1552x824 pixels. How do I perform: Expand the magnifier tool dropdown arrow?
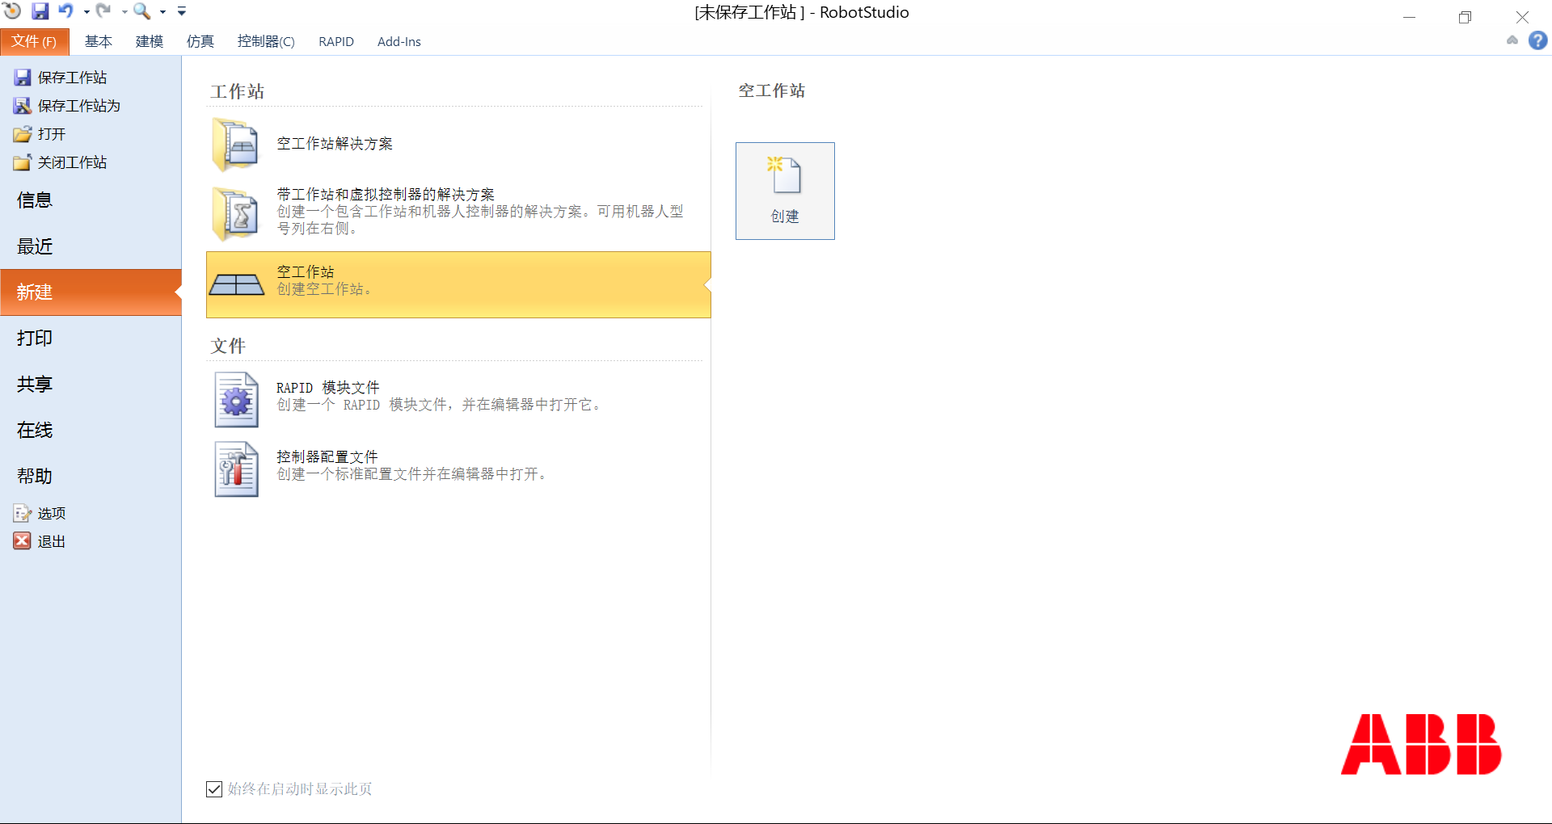click(x=162, y=12)
